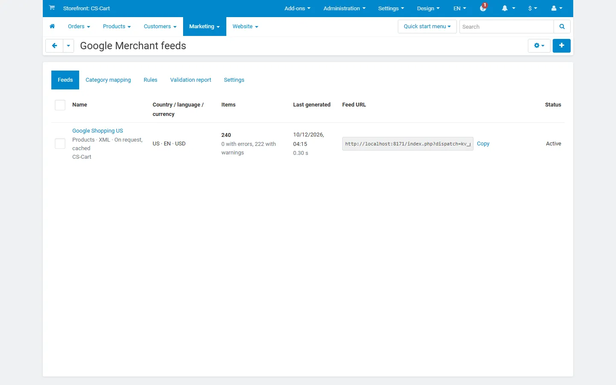Focus the Search input field

point(506,27)
